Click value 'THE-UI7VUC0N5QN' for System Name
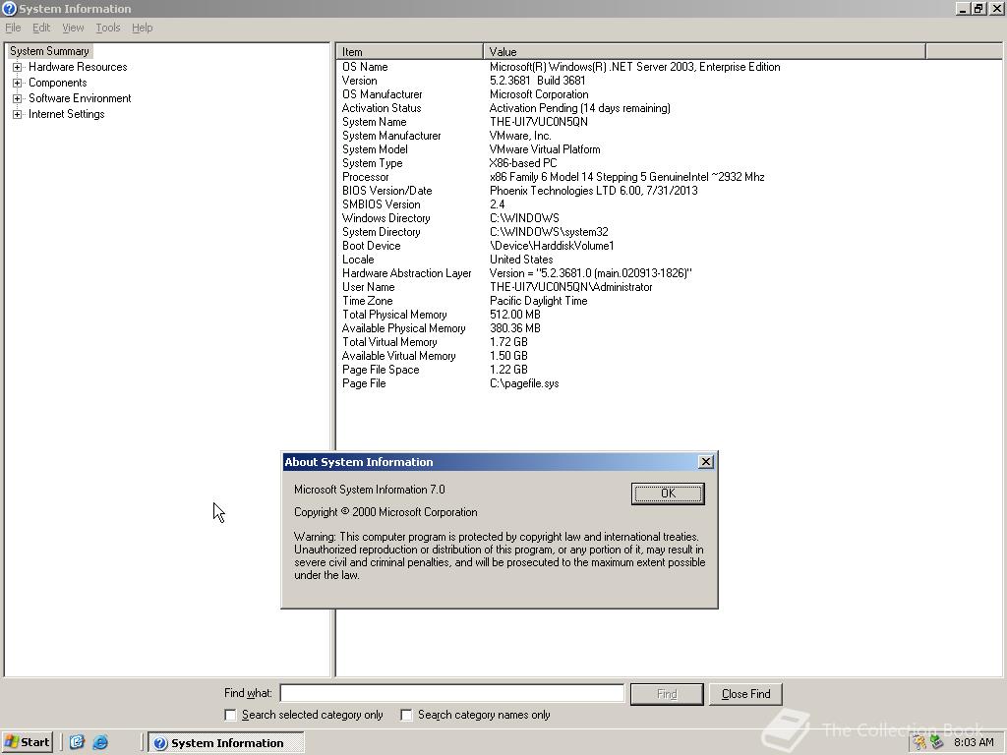The width and height of the screenshot is (1007, 755). [538, 122]
